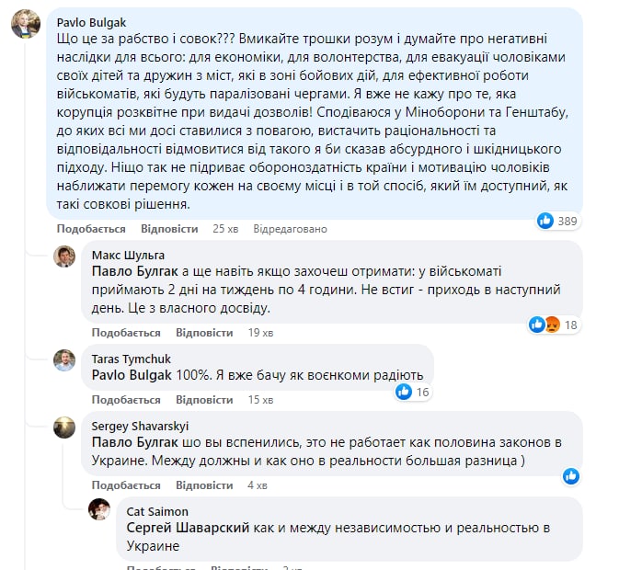Open Pavlo Bulgak's profile picture
619x570 pixels.
click(24, 25)
